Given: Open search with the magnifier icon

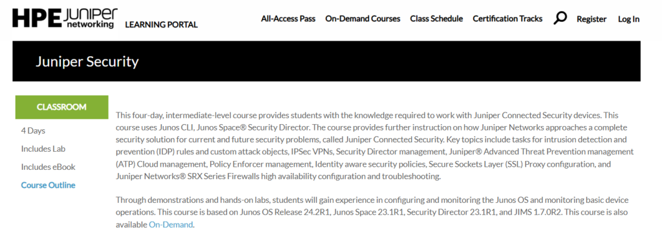Looking at the screenshot, I should (x=560, y=17).
